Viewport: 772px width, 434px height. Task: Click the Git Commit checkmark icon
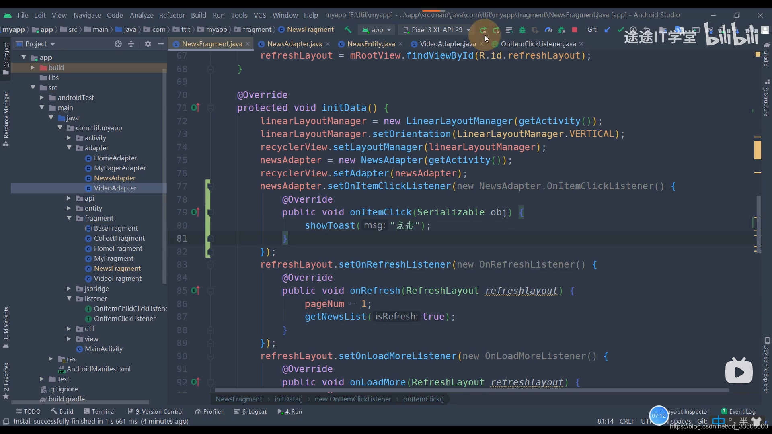pos(620,30)
